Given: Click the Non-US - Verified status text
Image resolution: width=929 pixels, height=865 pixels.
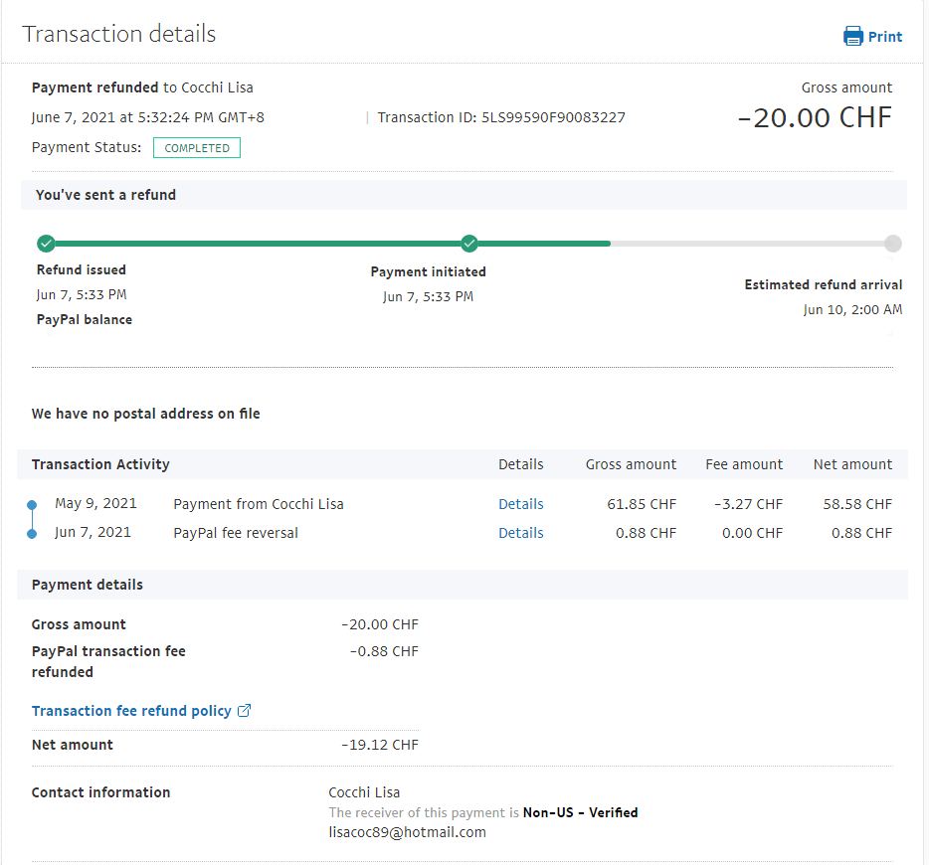Looking at the screenshot, I should 580,812.
